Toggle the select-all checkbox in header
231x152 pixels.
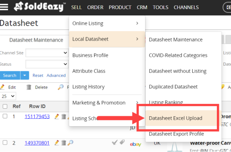tap(5, 106)
